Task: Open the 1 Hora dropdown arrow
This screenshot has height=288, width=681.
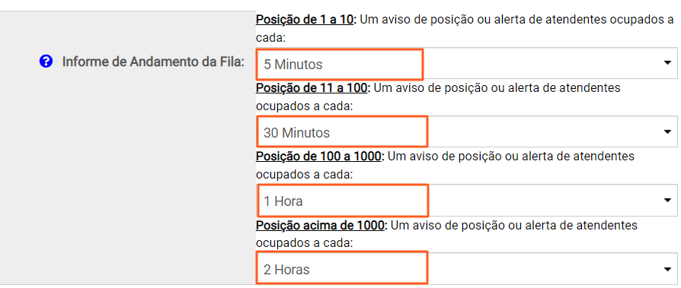Action: point(667,200)
